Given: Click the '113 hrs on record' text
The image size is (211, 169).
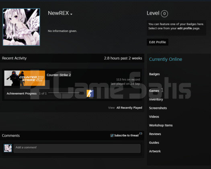Looking at the screenshot, I should tap(128, 80).
